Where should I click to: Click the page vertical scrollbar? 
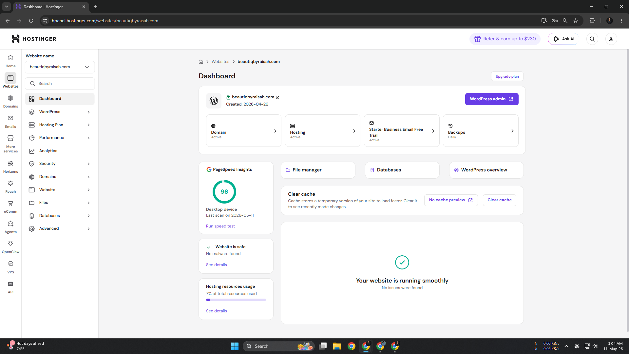(627, 190)
